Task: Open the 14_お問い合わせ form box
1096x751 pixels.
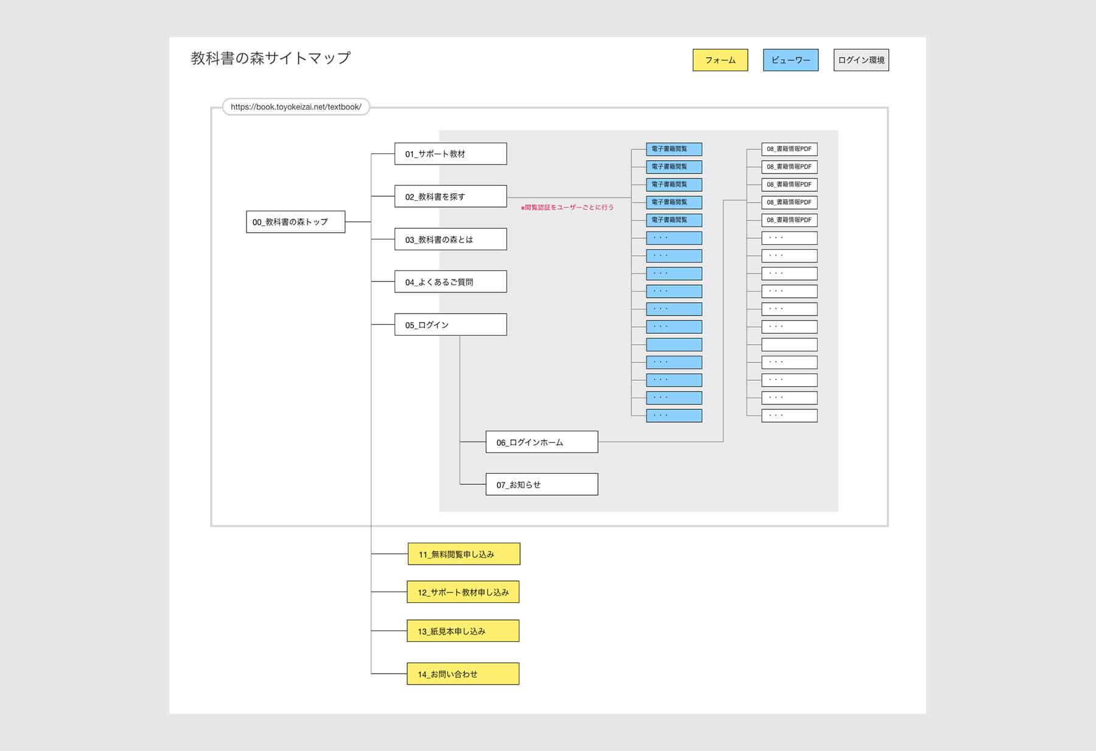Action: (x=463, y=674)
